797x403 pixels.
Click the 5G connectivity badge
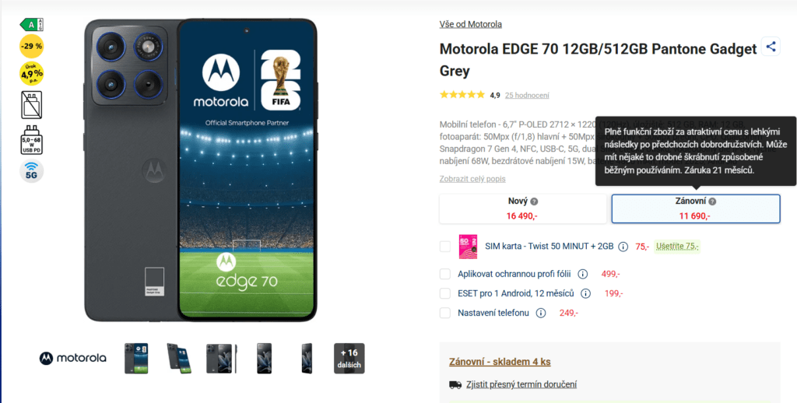pyautogui.click(x=31, y=171)
